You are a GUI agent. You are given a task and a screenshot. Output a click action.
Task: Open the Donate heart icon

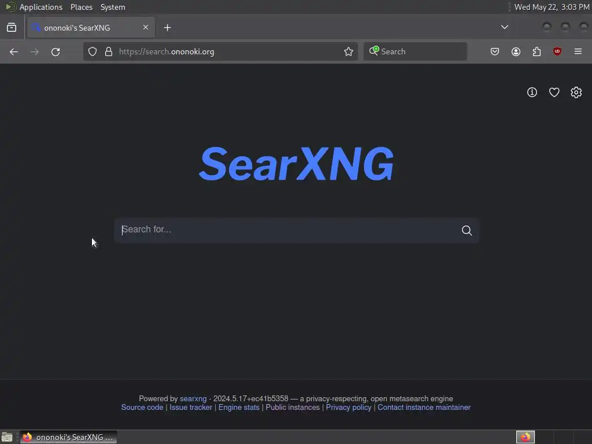[554, 92]
